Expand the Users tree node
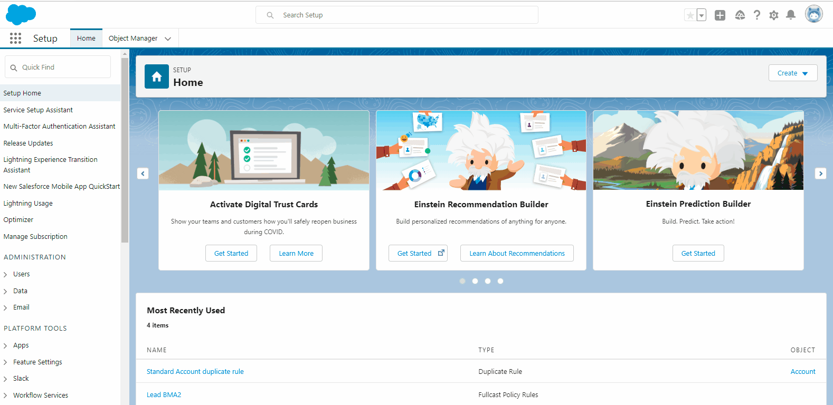Screen dimensions: 833x405 point(6,274)
